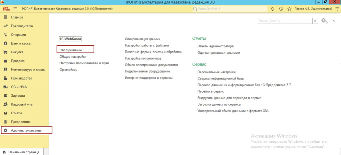
Task: Open the main menu hamburger next to logo
Action: (x=15, y=9)
